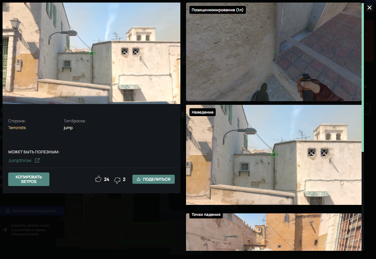The width and height of the screenshot is (376, 259).
Task: Click the jump throw type value
Action: click(x=68, y=128)
